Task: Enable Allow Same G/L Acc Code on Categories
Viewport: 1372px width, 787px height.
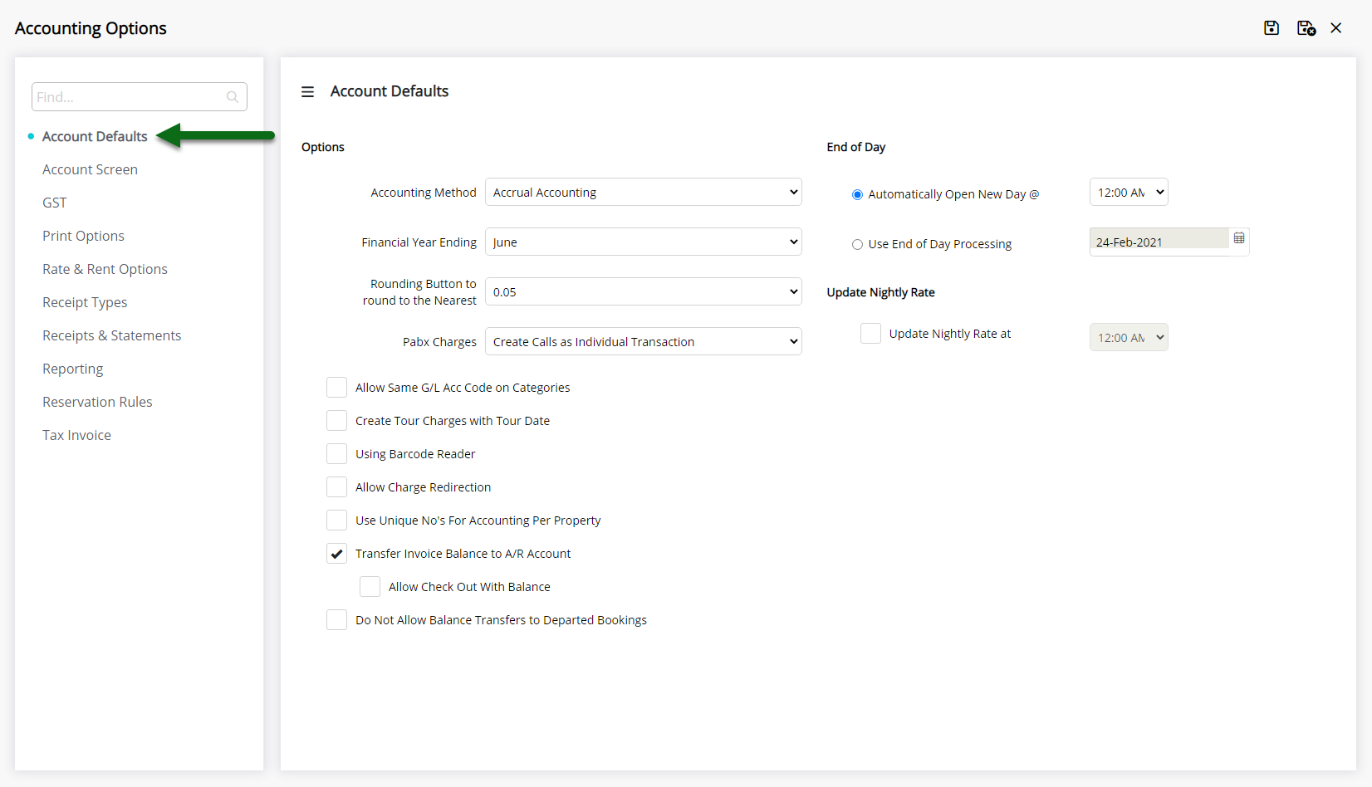Action: (336, 388)
